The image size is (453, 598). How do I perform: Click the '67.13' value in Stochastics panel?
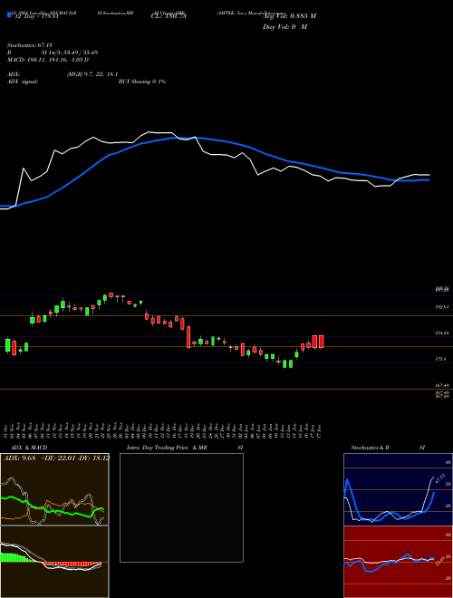coord(440,477)
